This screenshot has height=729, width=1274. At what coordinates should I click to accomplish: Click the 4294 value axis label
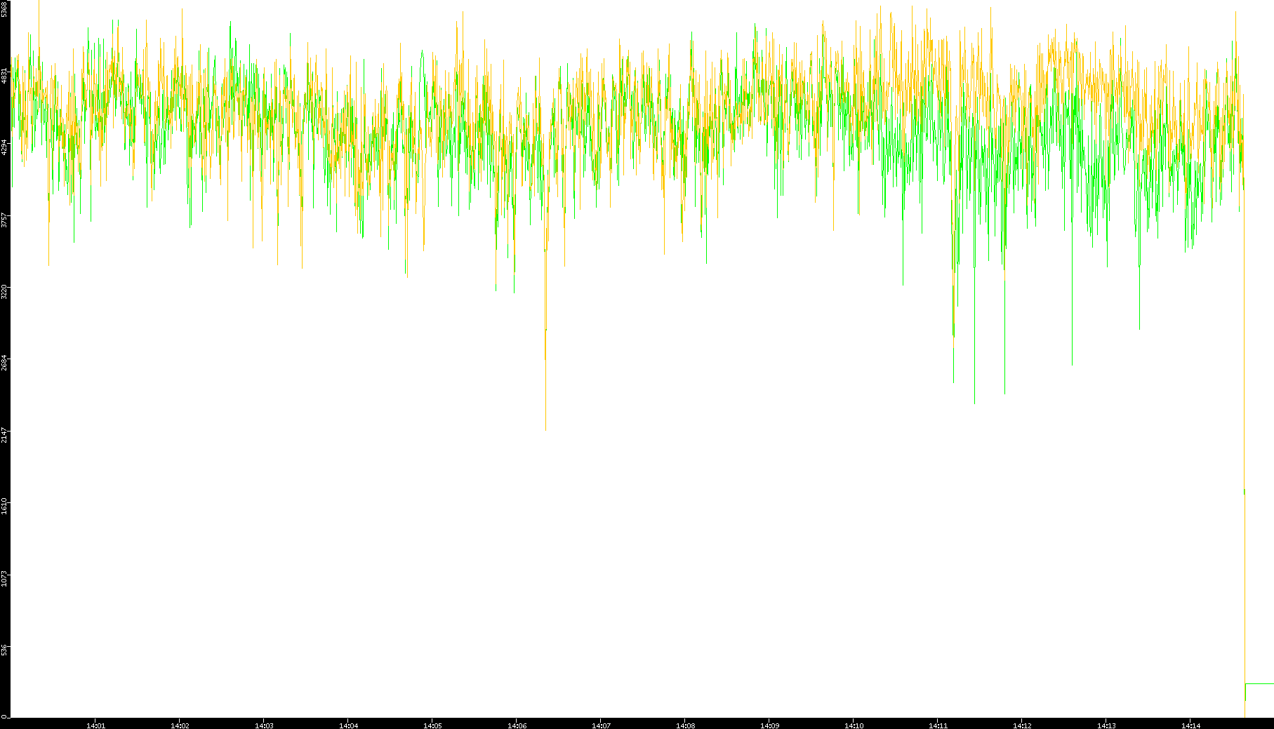(x=5, y=147)
